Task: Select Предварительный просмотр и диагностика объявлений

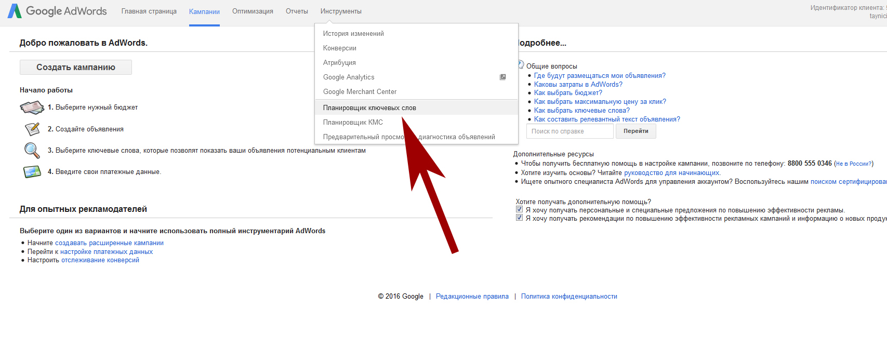Action: (x=416, y=137)
